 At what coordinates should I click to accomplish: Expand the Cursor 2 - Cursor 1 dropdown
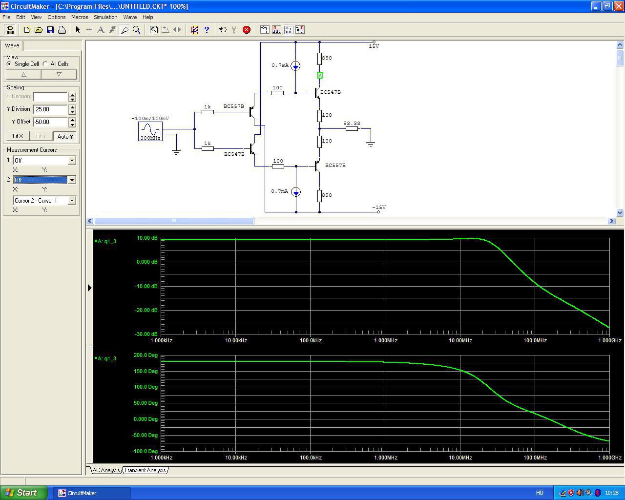coord(72,201)
